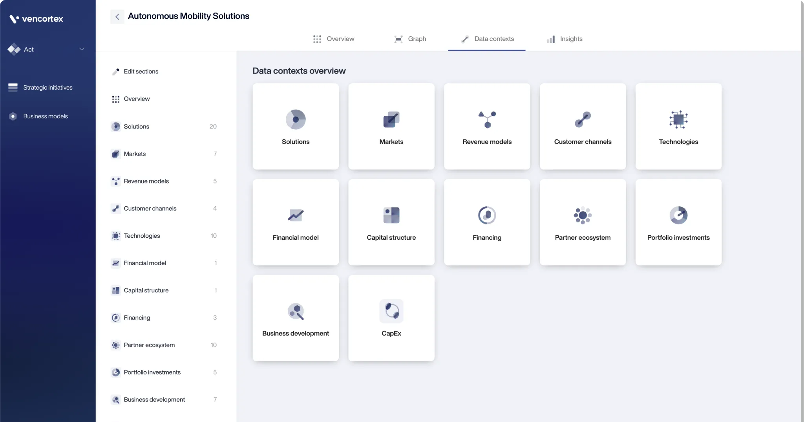This screenshot has height=422, width=804.
Task: Switch to the Overview tab
Action: [x=334, y=39]
